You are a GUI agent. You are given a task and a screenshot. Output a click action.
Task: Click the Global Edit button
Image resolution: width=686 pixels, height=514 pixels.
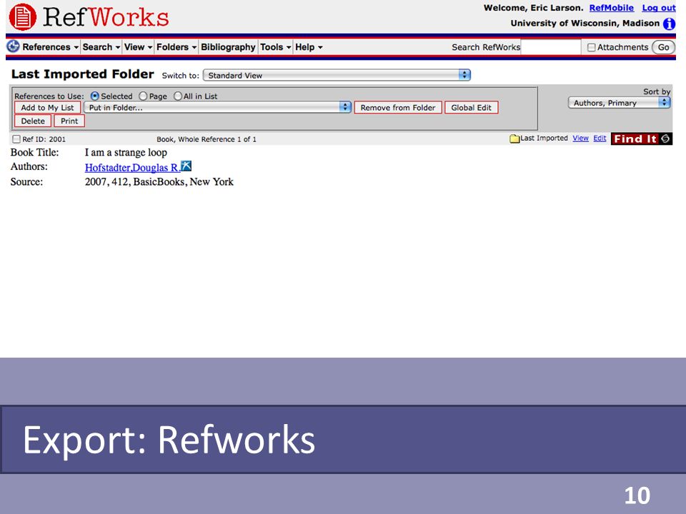[471, 108]
